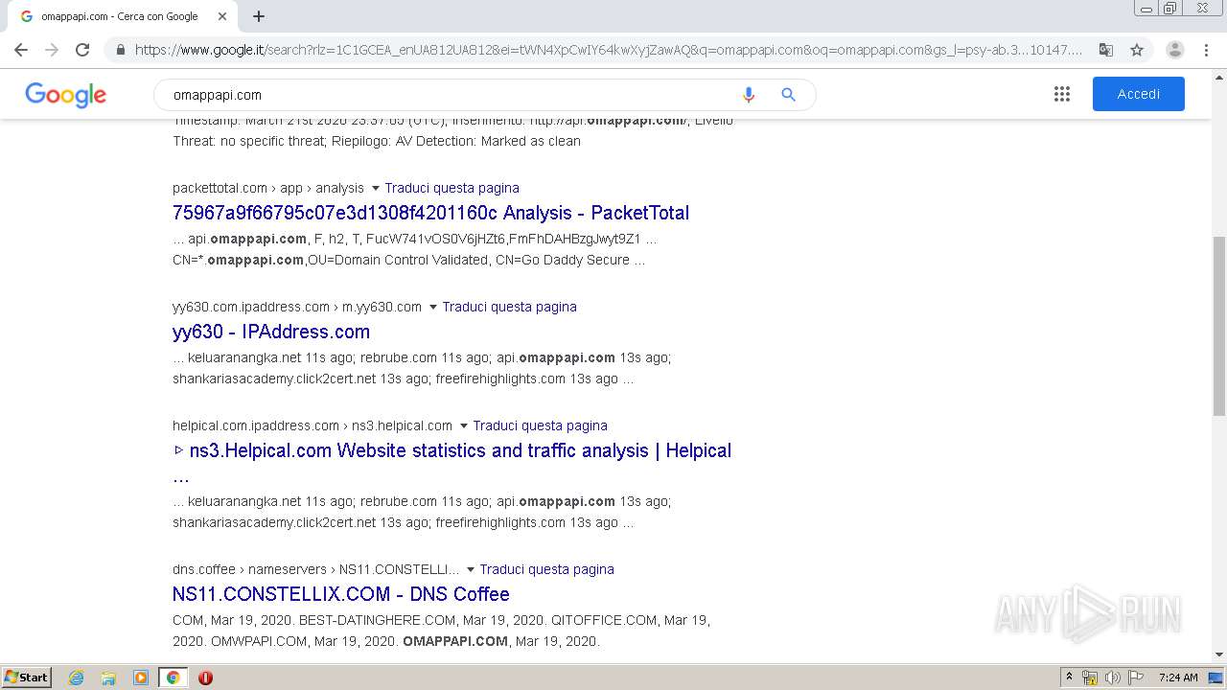Open the media player taskbar icon
The height and width of the screenshot is (690, 1227).
click(x=141, y=678)
